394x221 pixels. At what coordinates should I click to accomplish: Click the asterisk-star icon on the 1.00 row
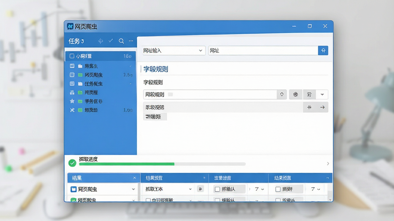pos(72,110)
